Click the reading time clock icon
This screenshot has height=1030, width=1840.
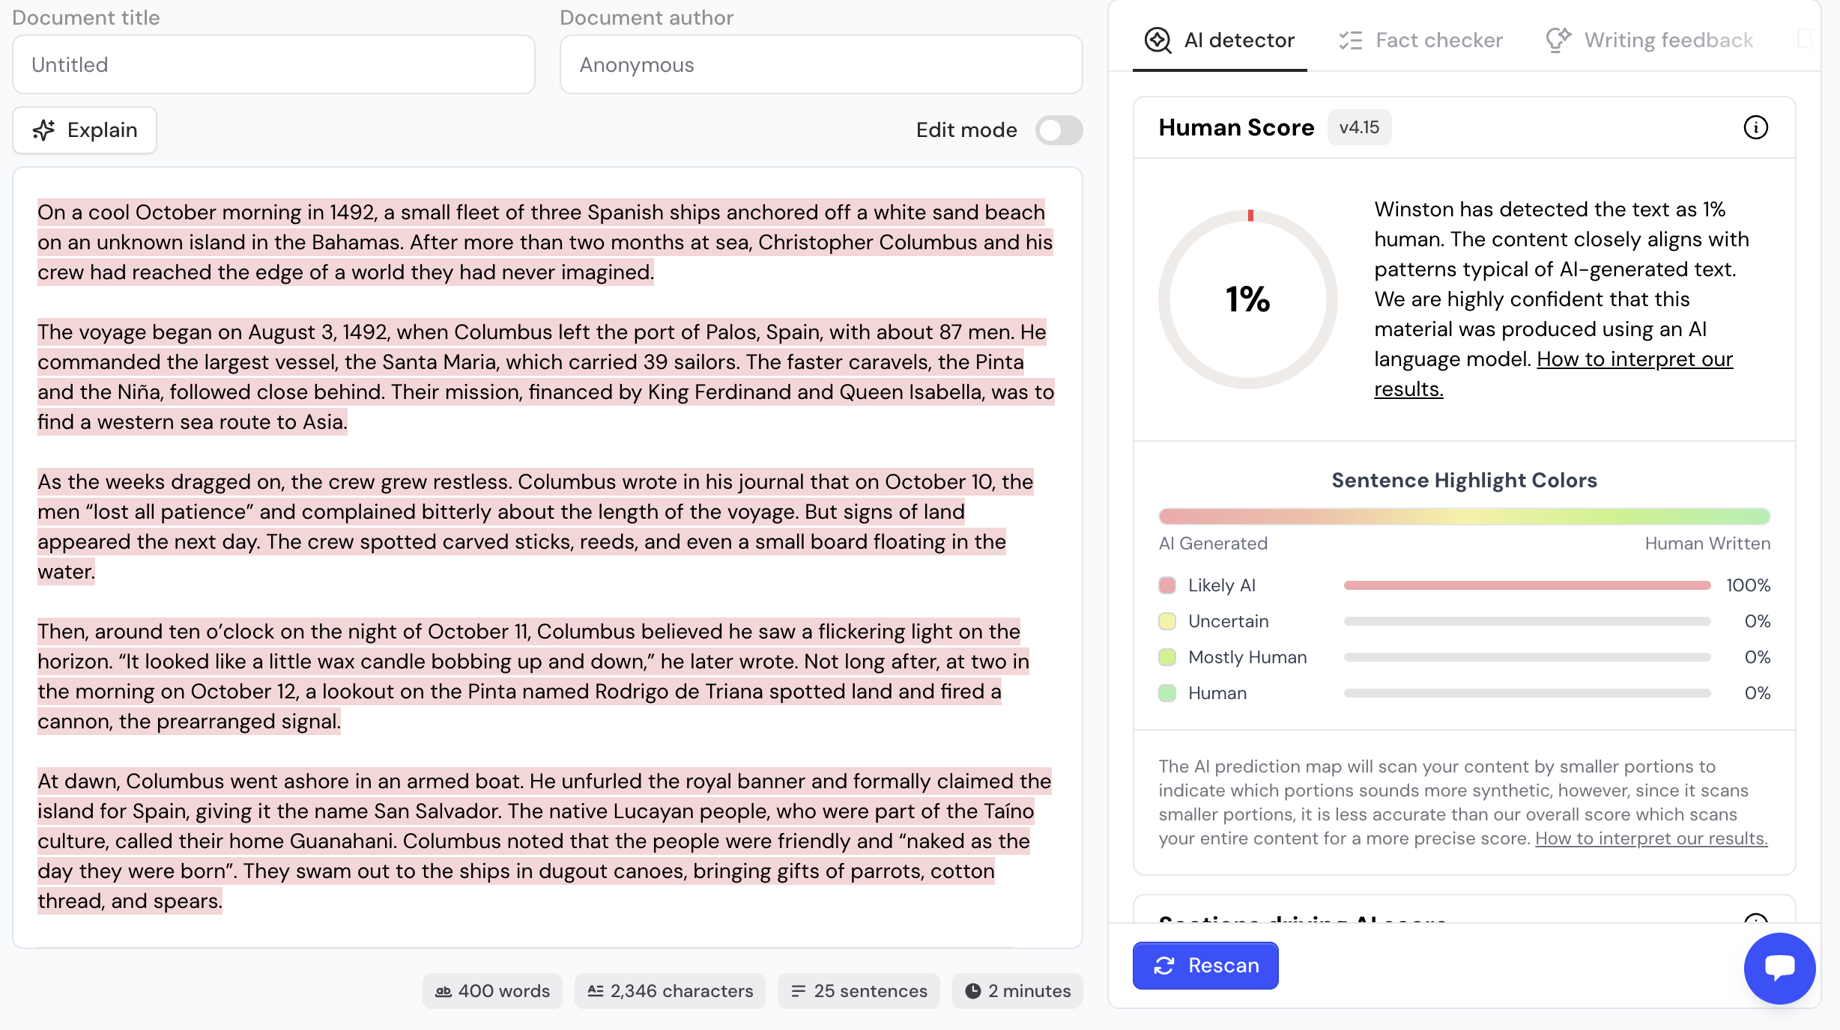click(x=972, y=991)
